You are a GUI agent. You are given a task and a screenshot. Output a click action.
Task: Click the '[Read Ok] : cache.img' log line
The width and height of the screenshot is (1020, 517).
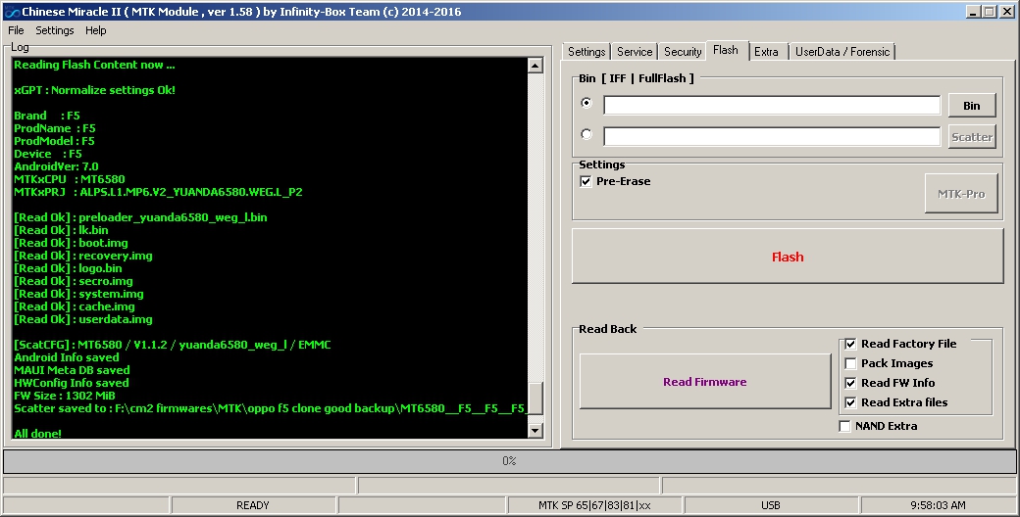(75, 306)
